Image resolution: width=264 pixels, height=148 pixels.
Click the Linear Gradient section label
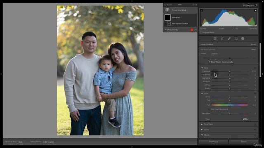coord(207,44)
